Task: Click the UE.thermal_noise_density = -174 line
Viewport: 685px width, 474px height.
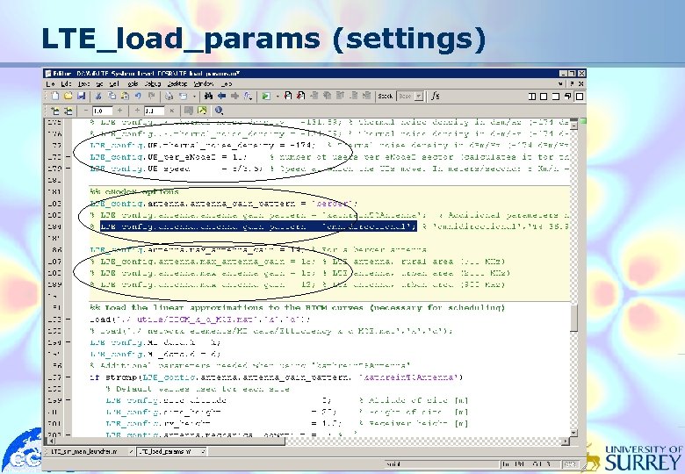Action: [202, 145]
